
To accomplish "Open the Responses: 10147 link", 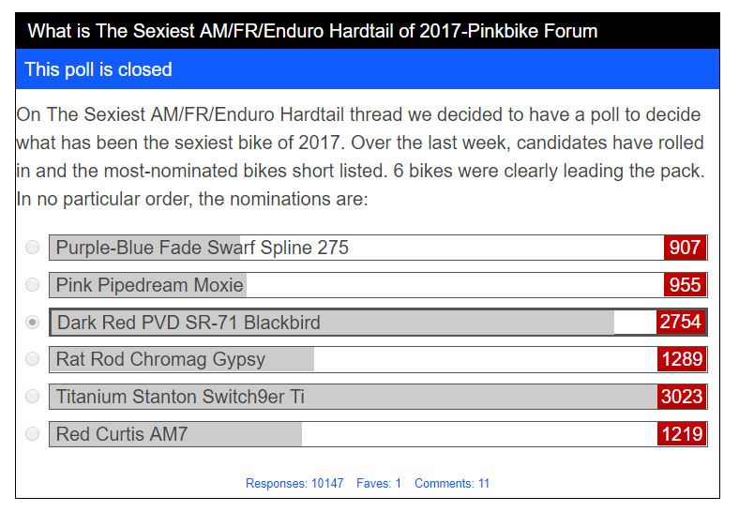I will 294,484.
